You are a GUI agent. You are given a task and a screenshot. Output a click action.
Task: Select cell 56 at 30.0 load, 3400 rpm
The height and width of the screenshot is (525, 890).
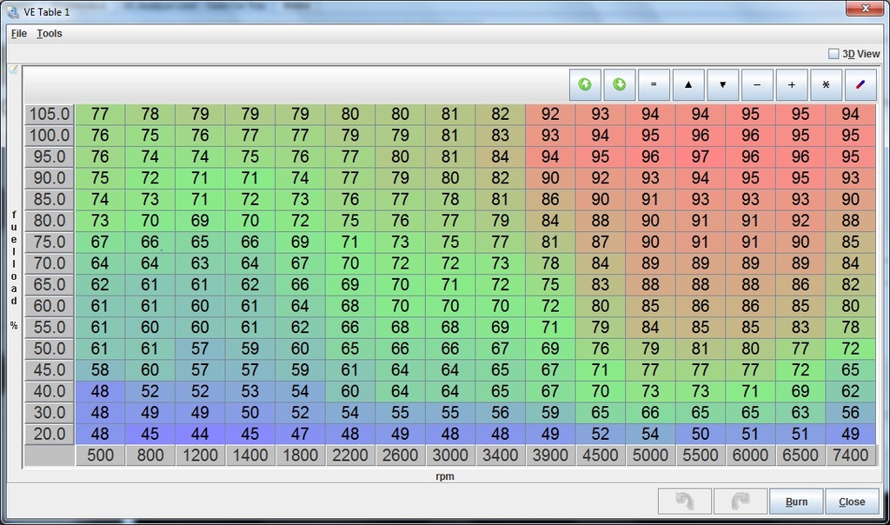[x=500, y=413]
